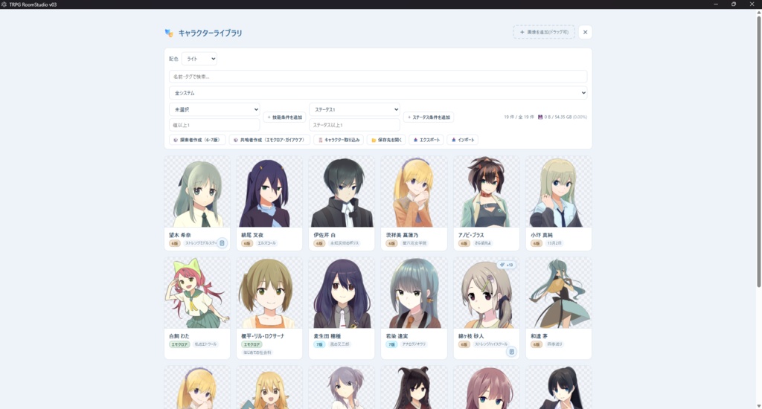Add a skill condition with 技能条件を追加
Viewport: 762px width, 409px height.
pos(284,117)
